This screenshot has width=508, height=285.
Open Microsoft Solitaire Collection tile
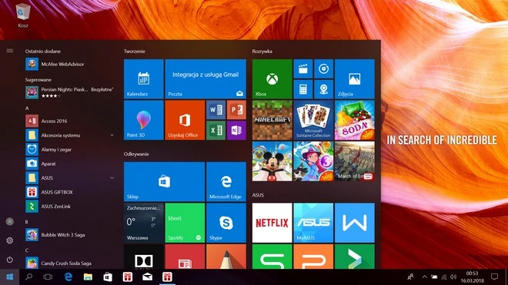pyautogui.click(x=313, y=120)
